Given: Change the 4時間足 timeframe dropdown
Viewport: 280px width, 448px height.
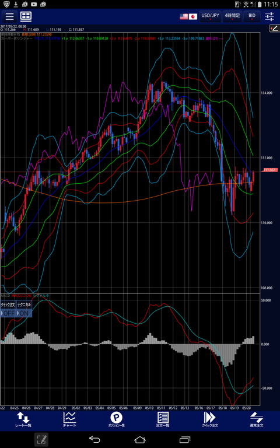Looking at the screenshot, I should tap(232, 16).
